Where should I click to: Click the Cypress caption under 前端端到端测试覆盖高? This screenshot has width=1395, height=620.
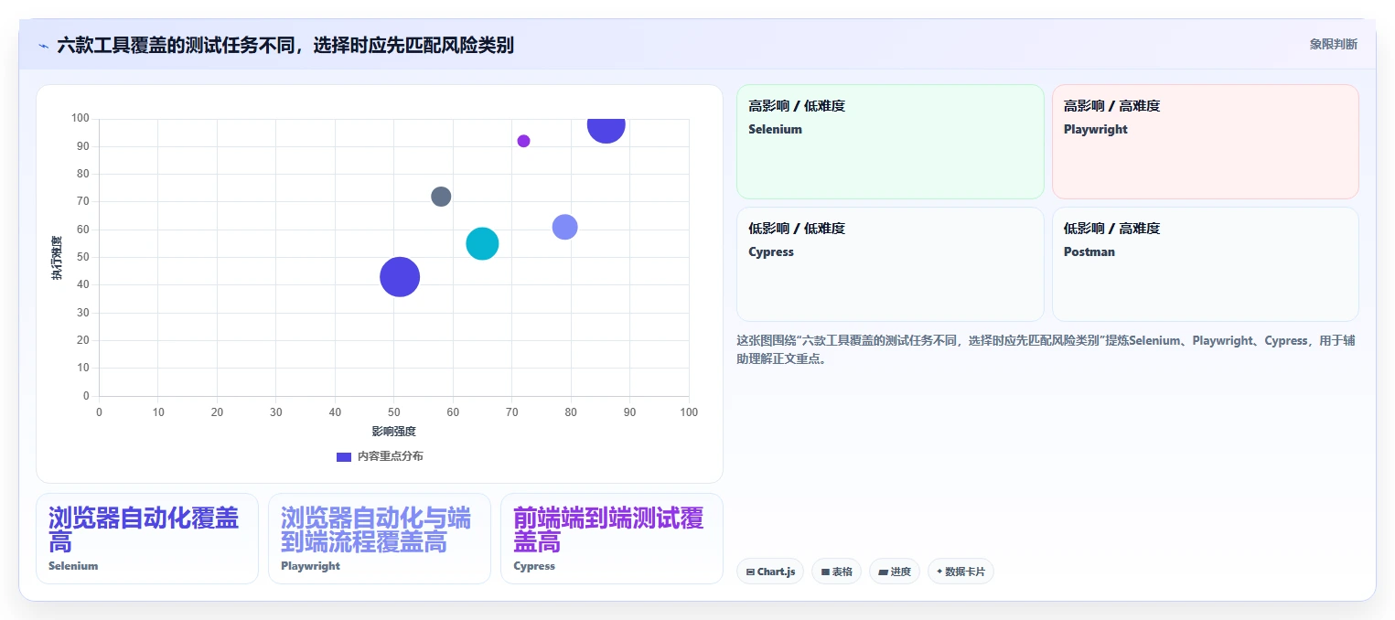click(534, 566)
